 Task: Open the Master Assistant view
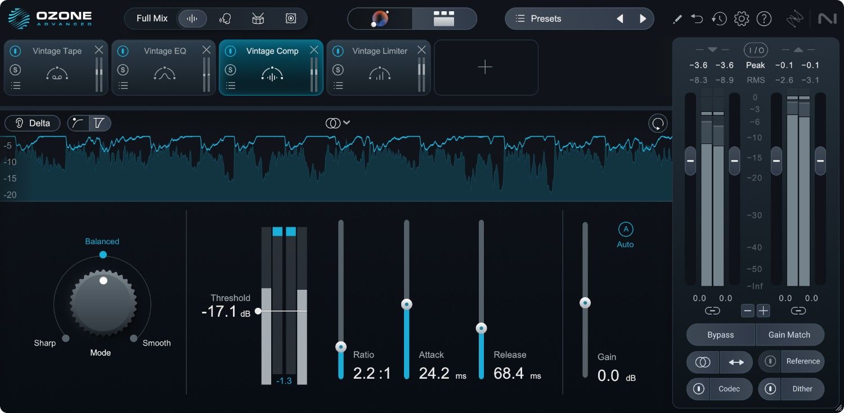(x=380, y=19)
